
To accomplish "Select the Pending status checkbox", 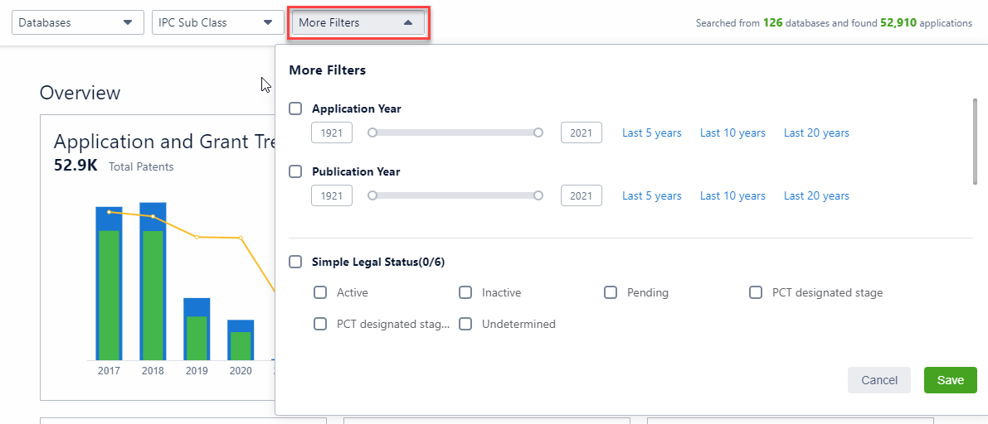I will coord(611,292).
